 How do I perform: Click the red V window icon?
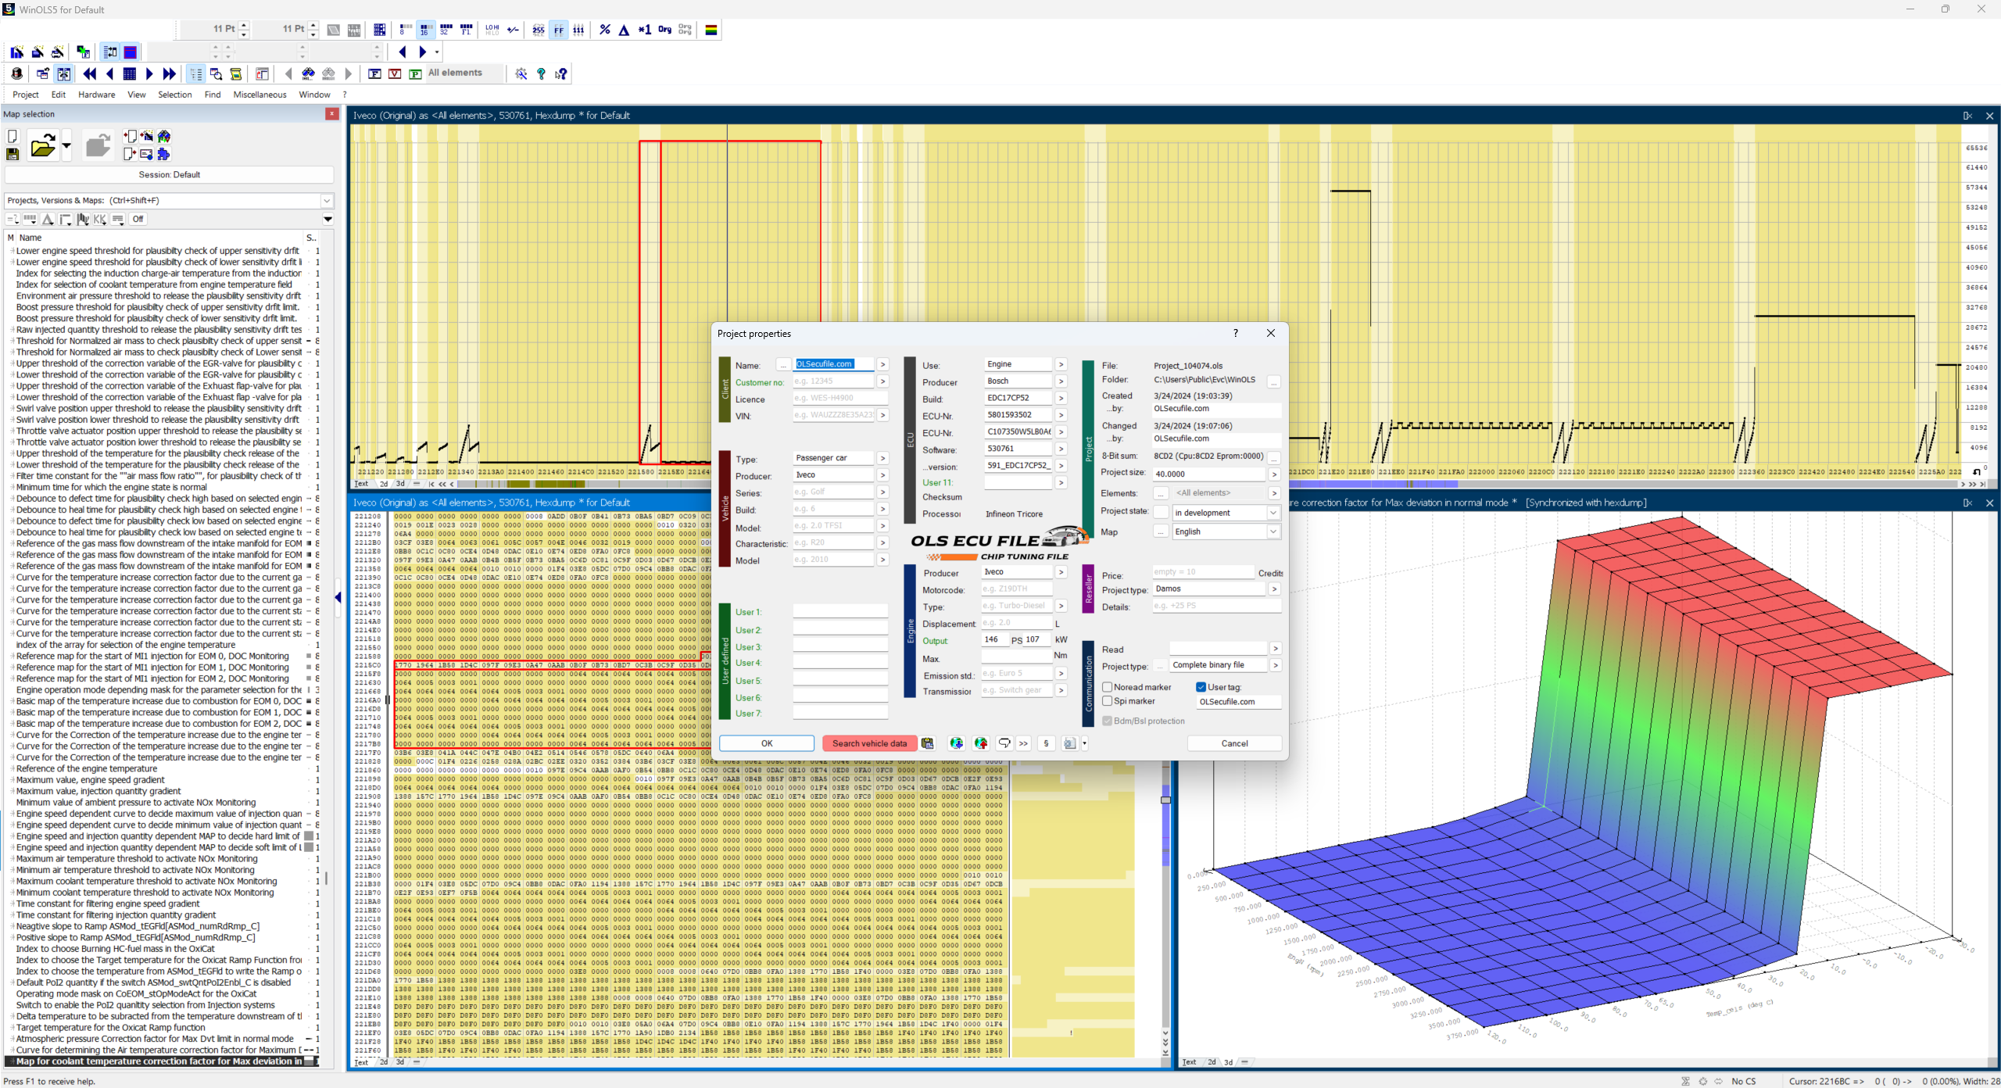[395, 73]
